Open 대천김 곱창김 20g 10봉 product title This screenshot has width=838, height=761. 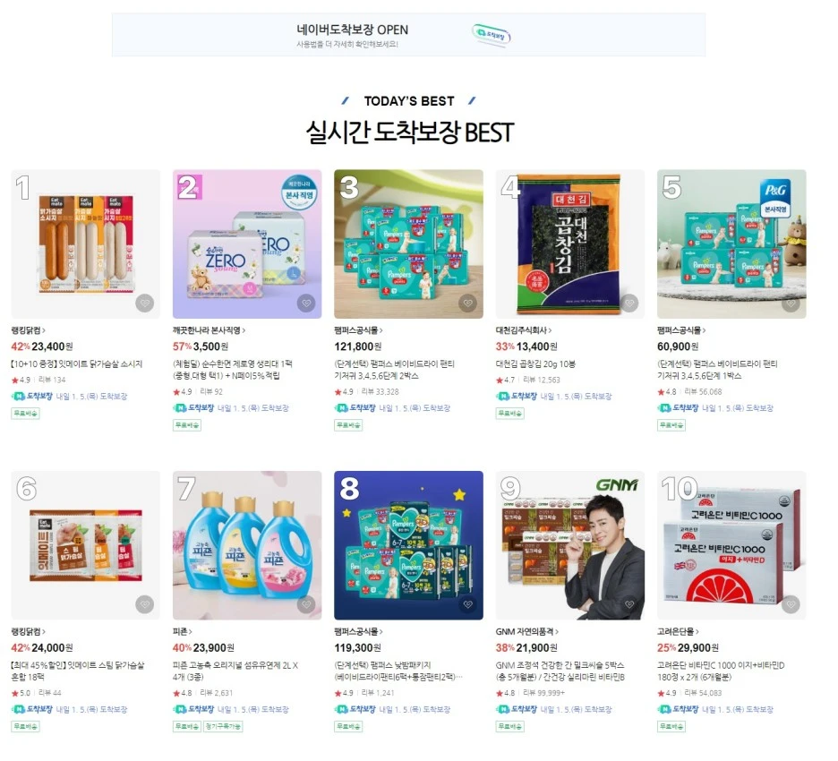pos(535,363)
